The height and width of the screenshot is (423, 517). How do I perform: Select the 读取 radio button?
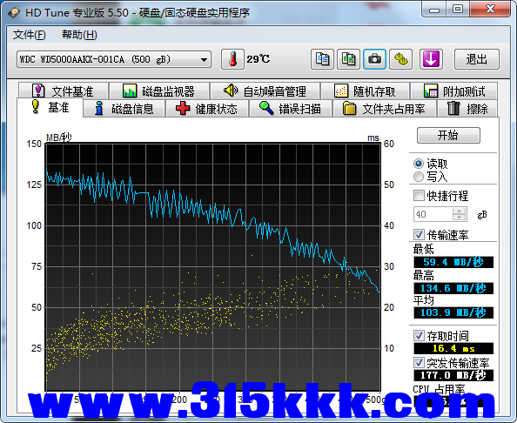pyautogui.click(x=419, y=164)
